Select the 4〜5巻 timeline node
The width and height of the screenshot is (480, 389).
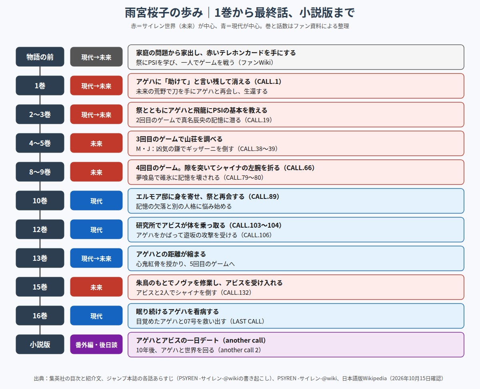40,143
